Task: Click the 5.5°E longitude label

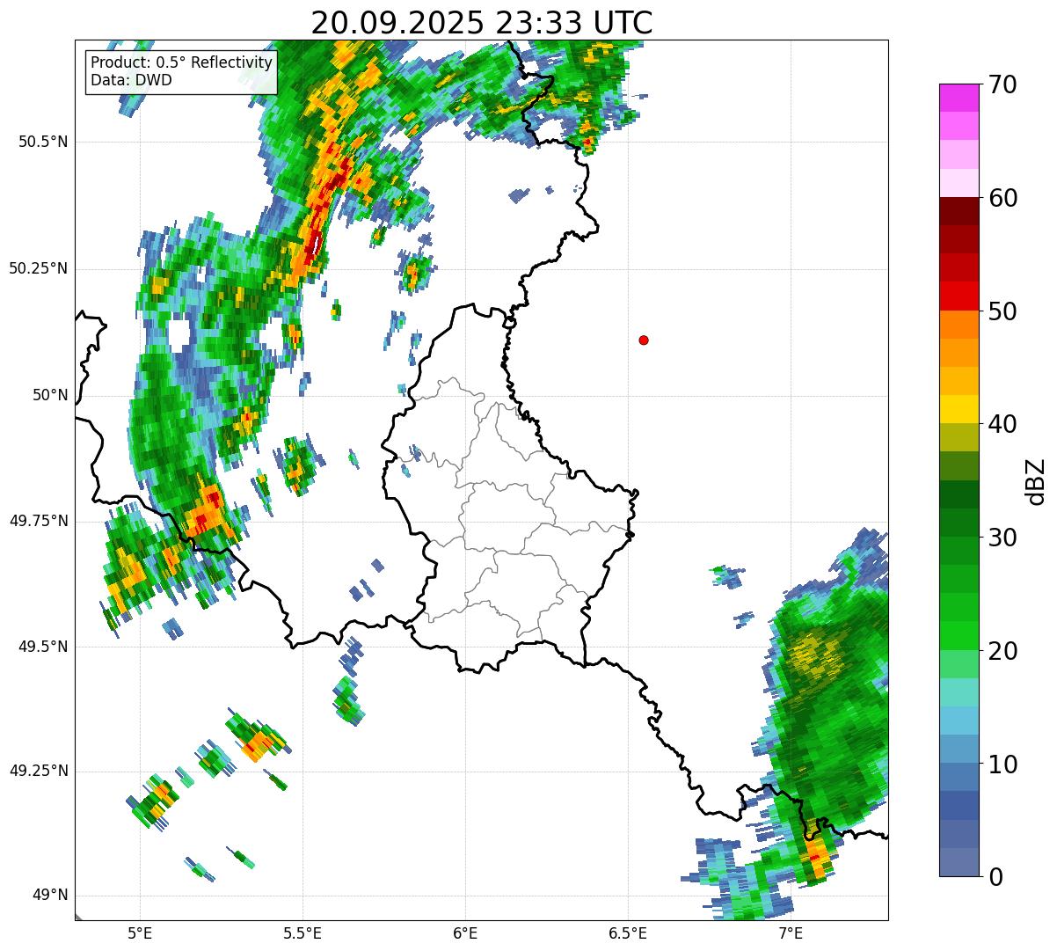Action: coord(303,933)
